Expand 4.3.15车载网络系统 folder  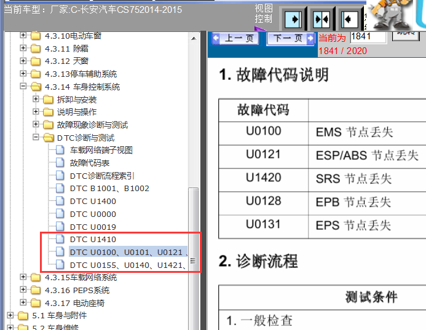[x=23, y=277]
